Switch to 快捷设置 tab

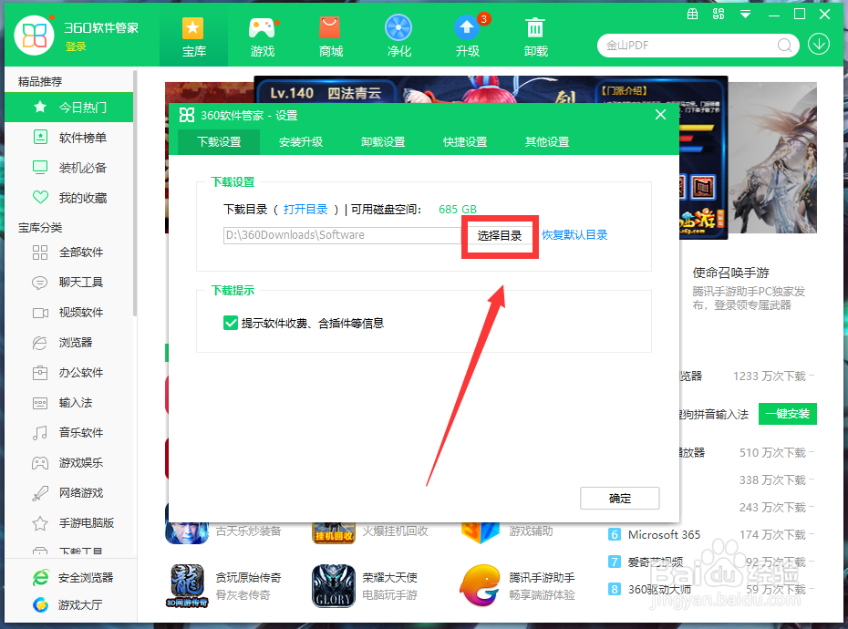(465, 141)
